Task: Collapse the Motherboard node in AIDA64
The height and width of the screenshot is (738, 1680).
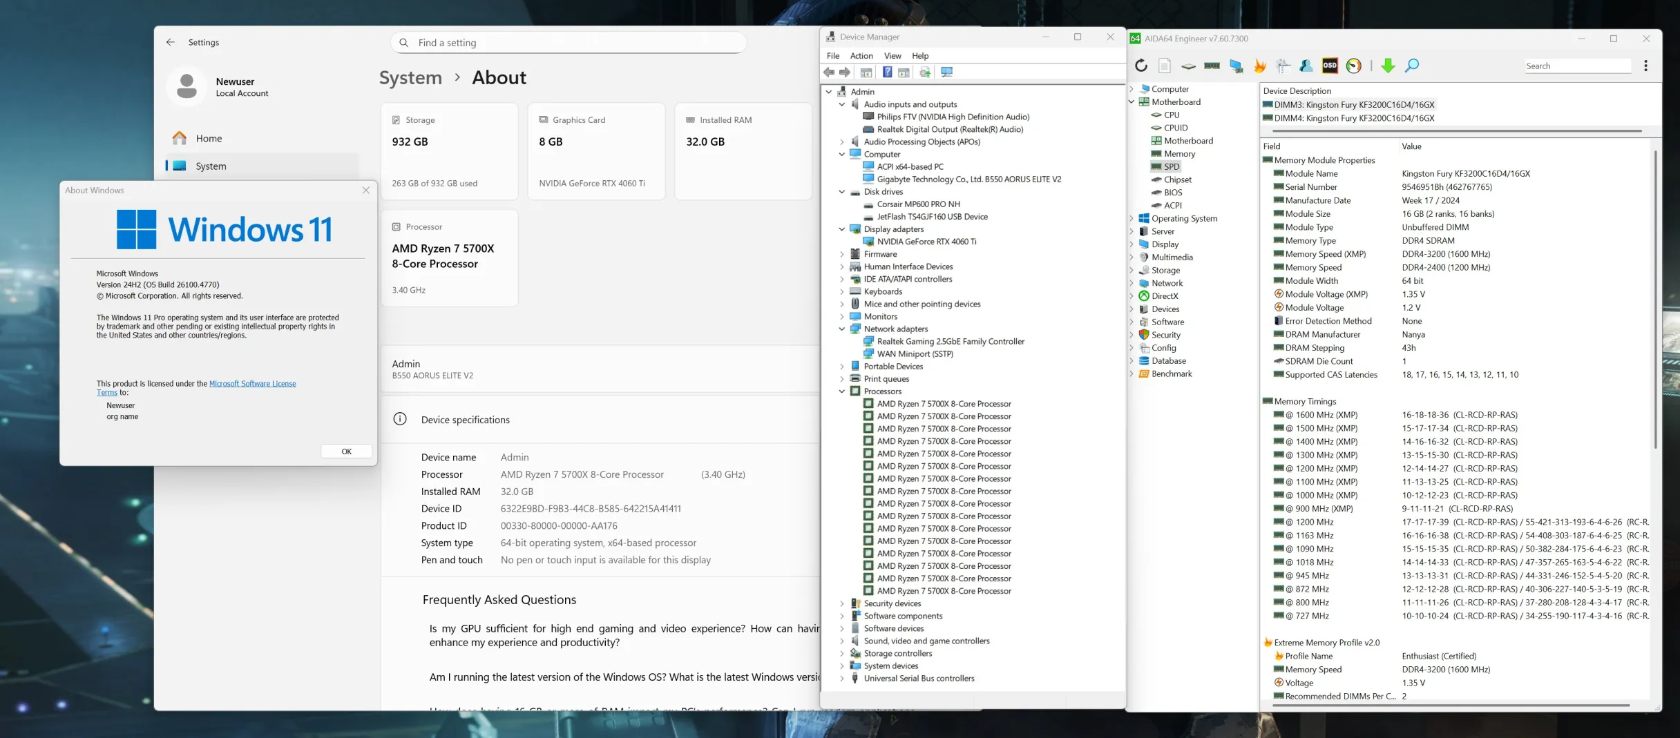Action: point(1132,102)
